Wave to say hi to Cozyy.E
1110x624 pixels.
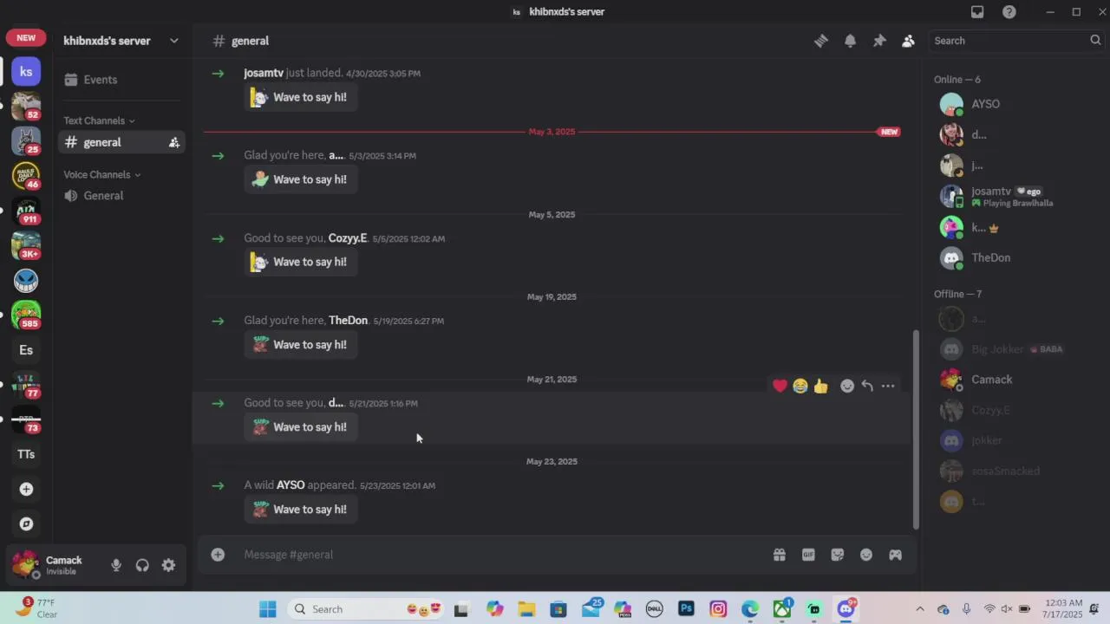pos(301,262)
